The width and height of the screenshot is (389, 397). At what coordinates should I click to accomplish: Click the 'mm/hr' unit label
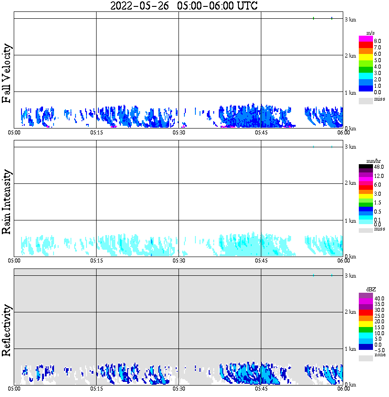click(x=373, y=161)
